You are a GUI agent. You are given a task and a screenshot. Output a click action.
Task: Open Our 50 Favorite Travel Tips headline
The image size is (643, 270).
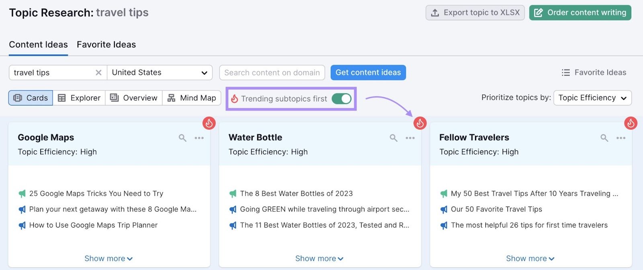(496, 209)
